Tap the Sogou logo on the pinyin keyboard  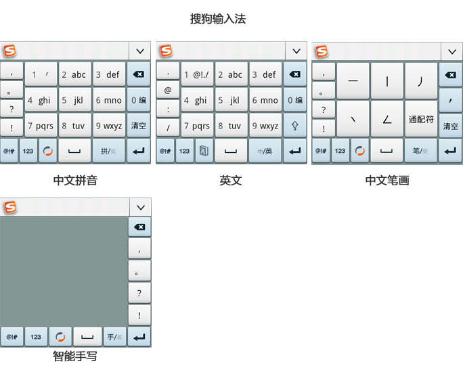[9, 51]
